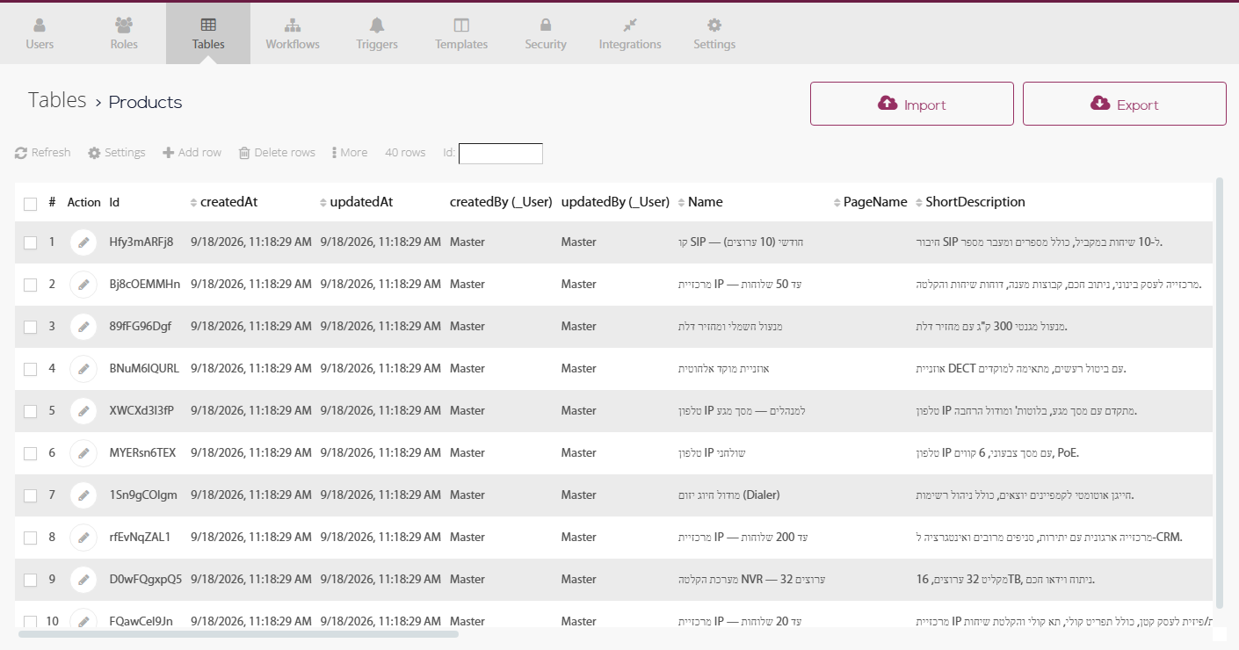Screen dimensions: 1239x650
Task: Click the ShortDescription cell mentioning PoE
Action: tap(997, 453)
